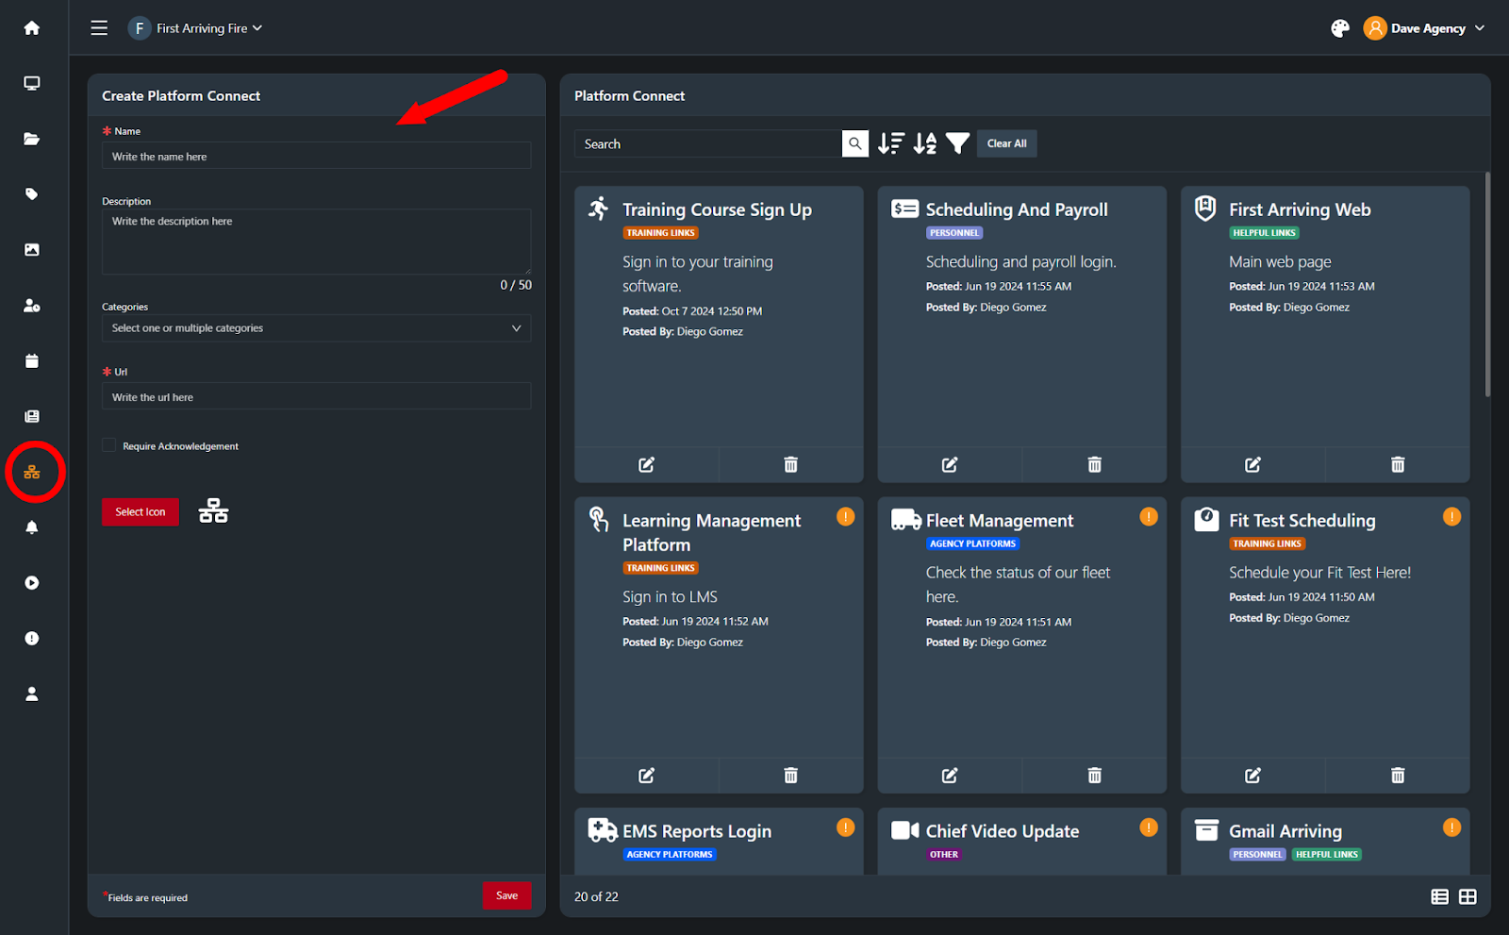Open the Platform Connect sidebar icon

(31, 472)
